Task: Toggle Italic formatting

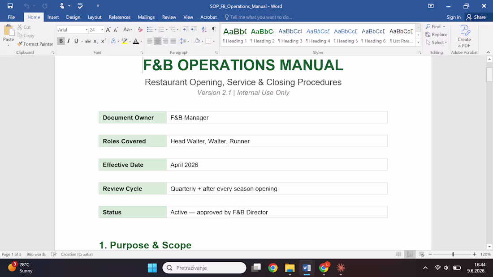Action: pyautogui.click(x=69, y=41)
